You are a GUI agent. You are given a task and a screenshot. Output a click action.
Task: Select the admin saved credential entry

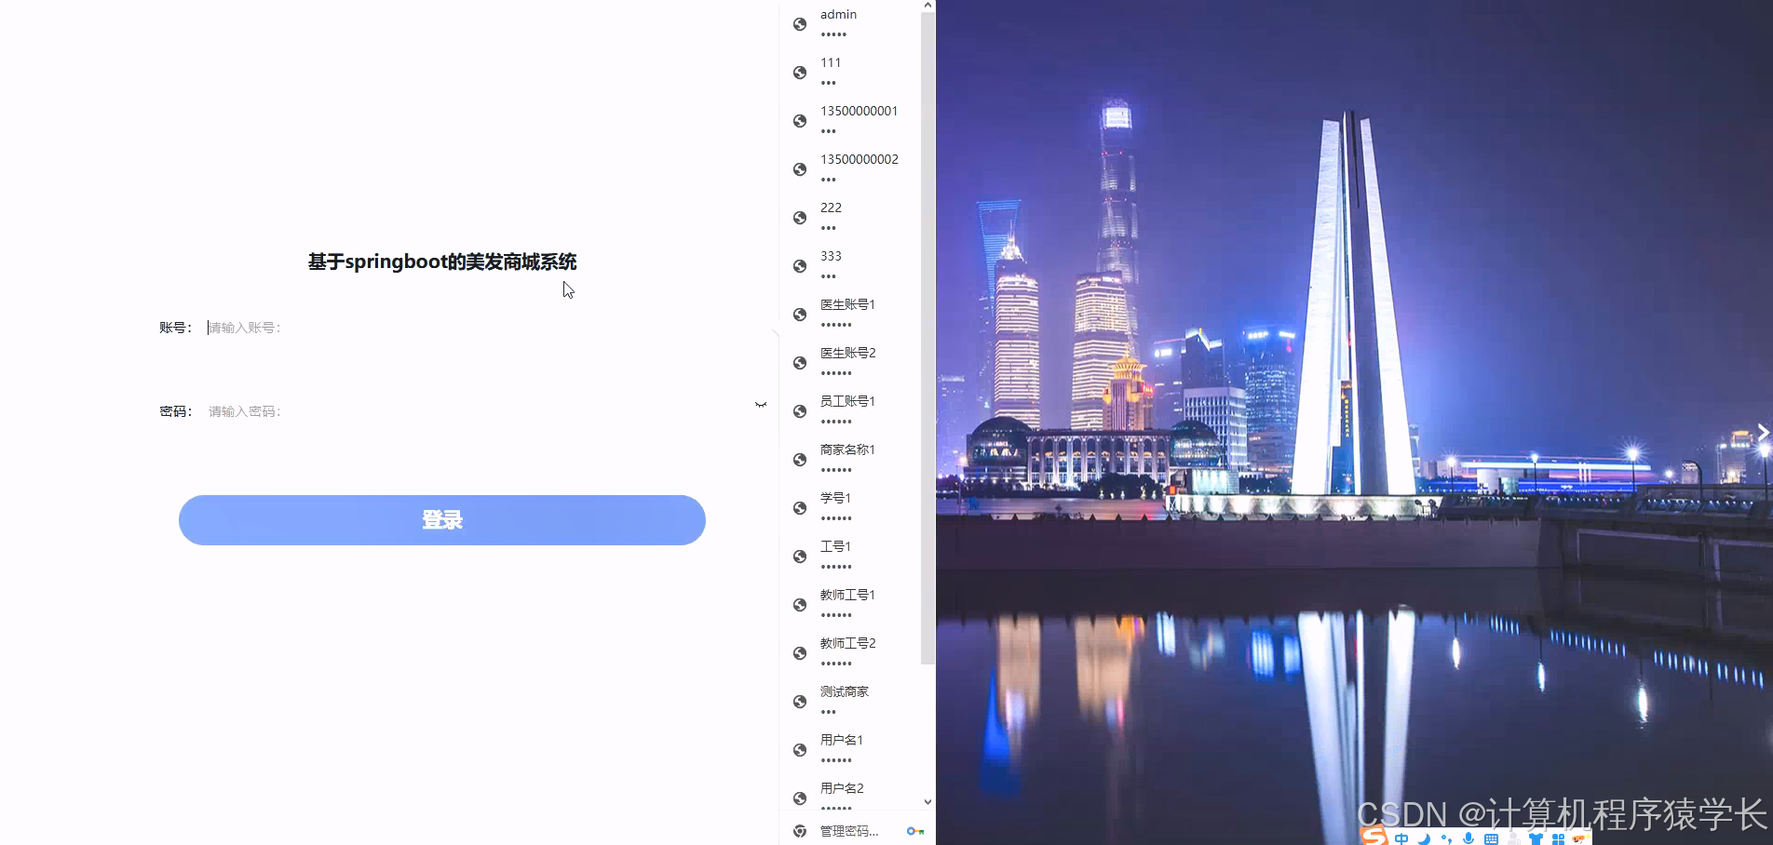[x=847, y=23]
